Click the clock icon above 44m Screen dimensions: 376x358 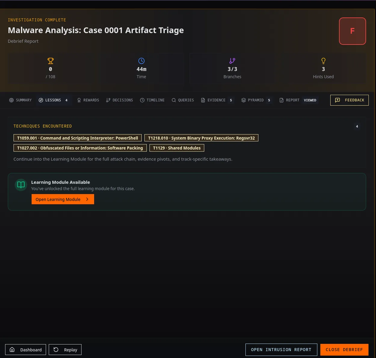coord(141,61)
